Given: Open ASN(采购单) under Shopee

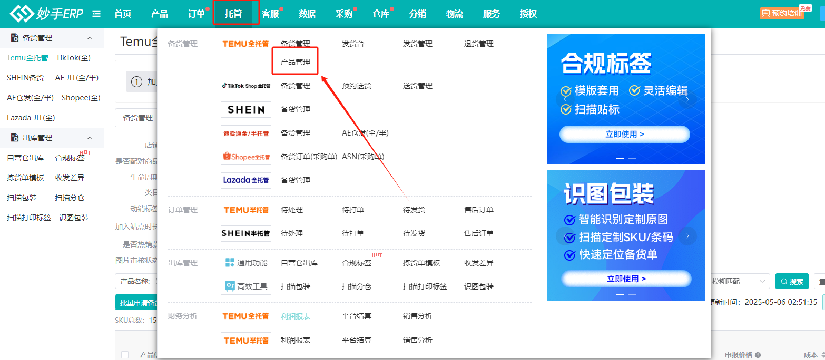Looking at the screenshot, I should [x=363, y=157].
